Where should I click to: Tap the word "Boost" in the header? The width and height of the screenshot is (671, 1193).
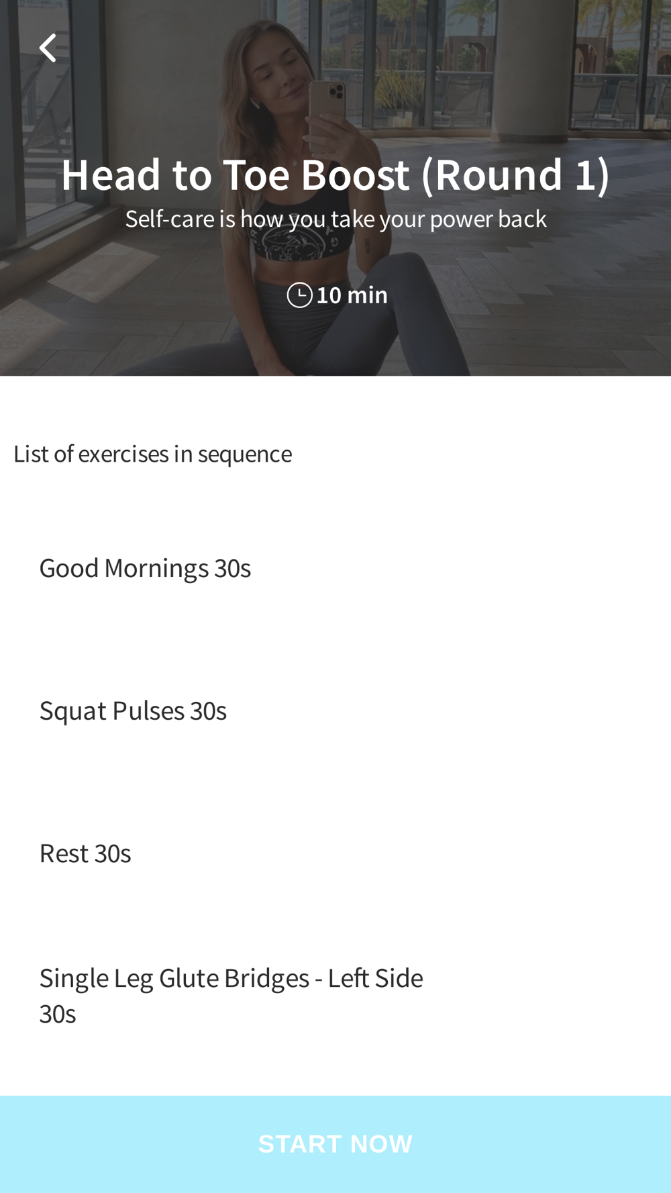click(355, 174)
